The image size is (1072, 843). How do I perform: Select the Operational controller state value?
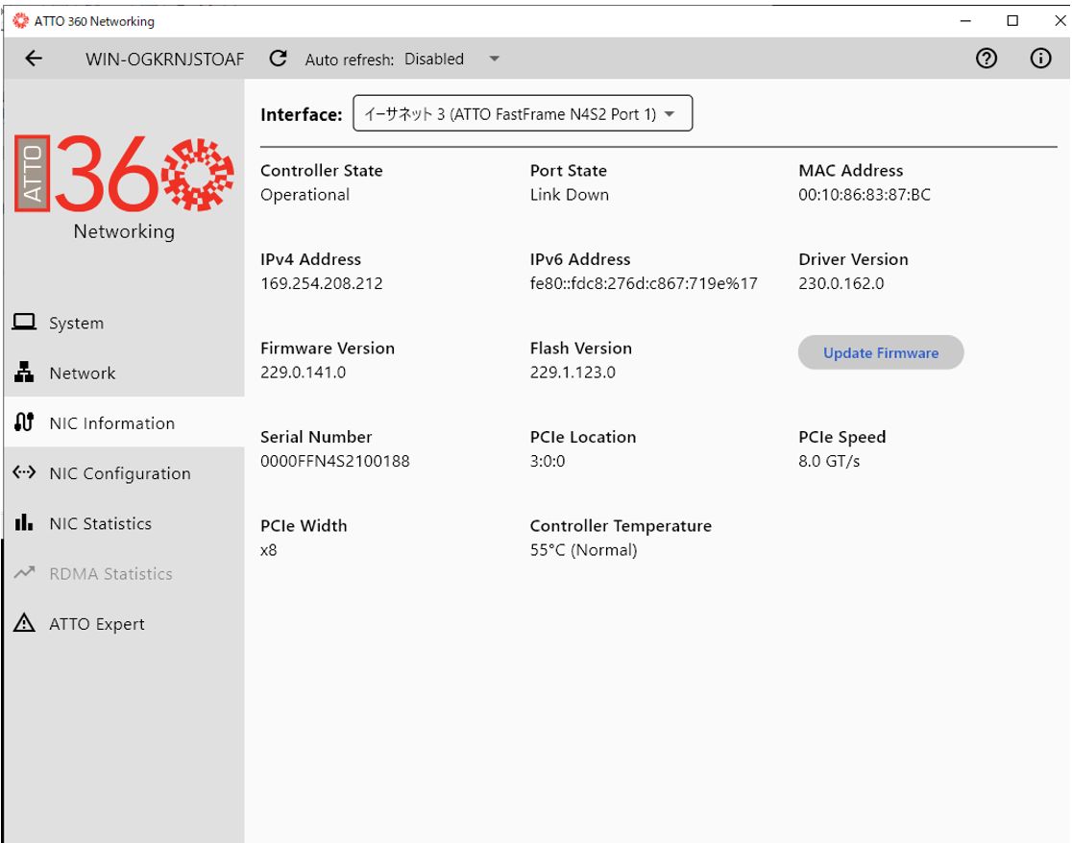point(305,195)
